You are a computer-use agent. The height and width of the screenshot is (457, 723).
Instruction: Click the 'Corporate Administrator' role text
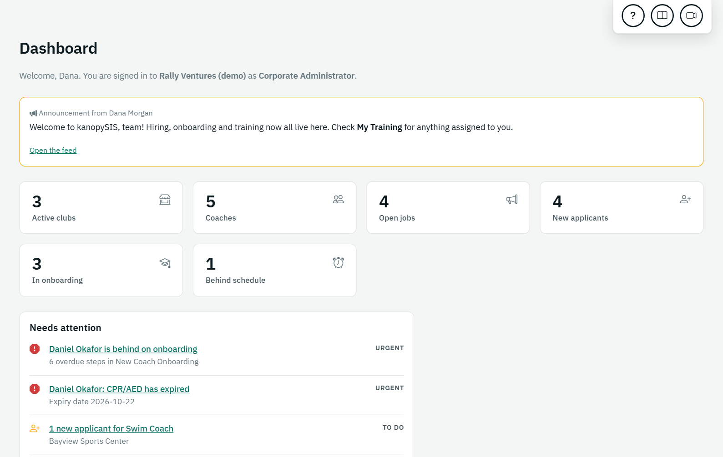pyautogui.click(x=307, y=76)
